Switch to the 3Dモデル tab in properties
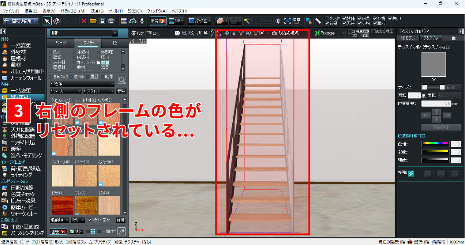The width and height of the screenshot is (465, 245). pos(408,38)
